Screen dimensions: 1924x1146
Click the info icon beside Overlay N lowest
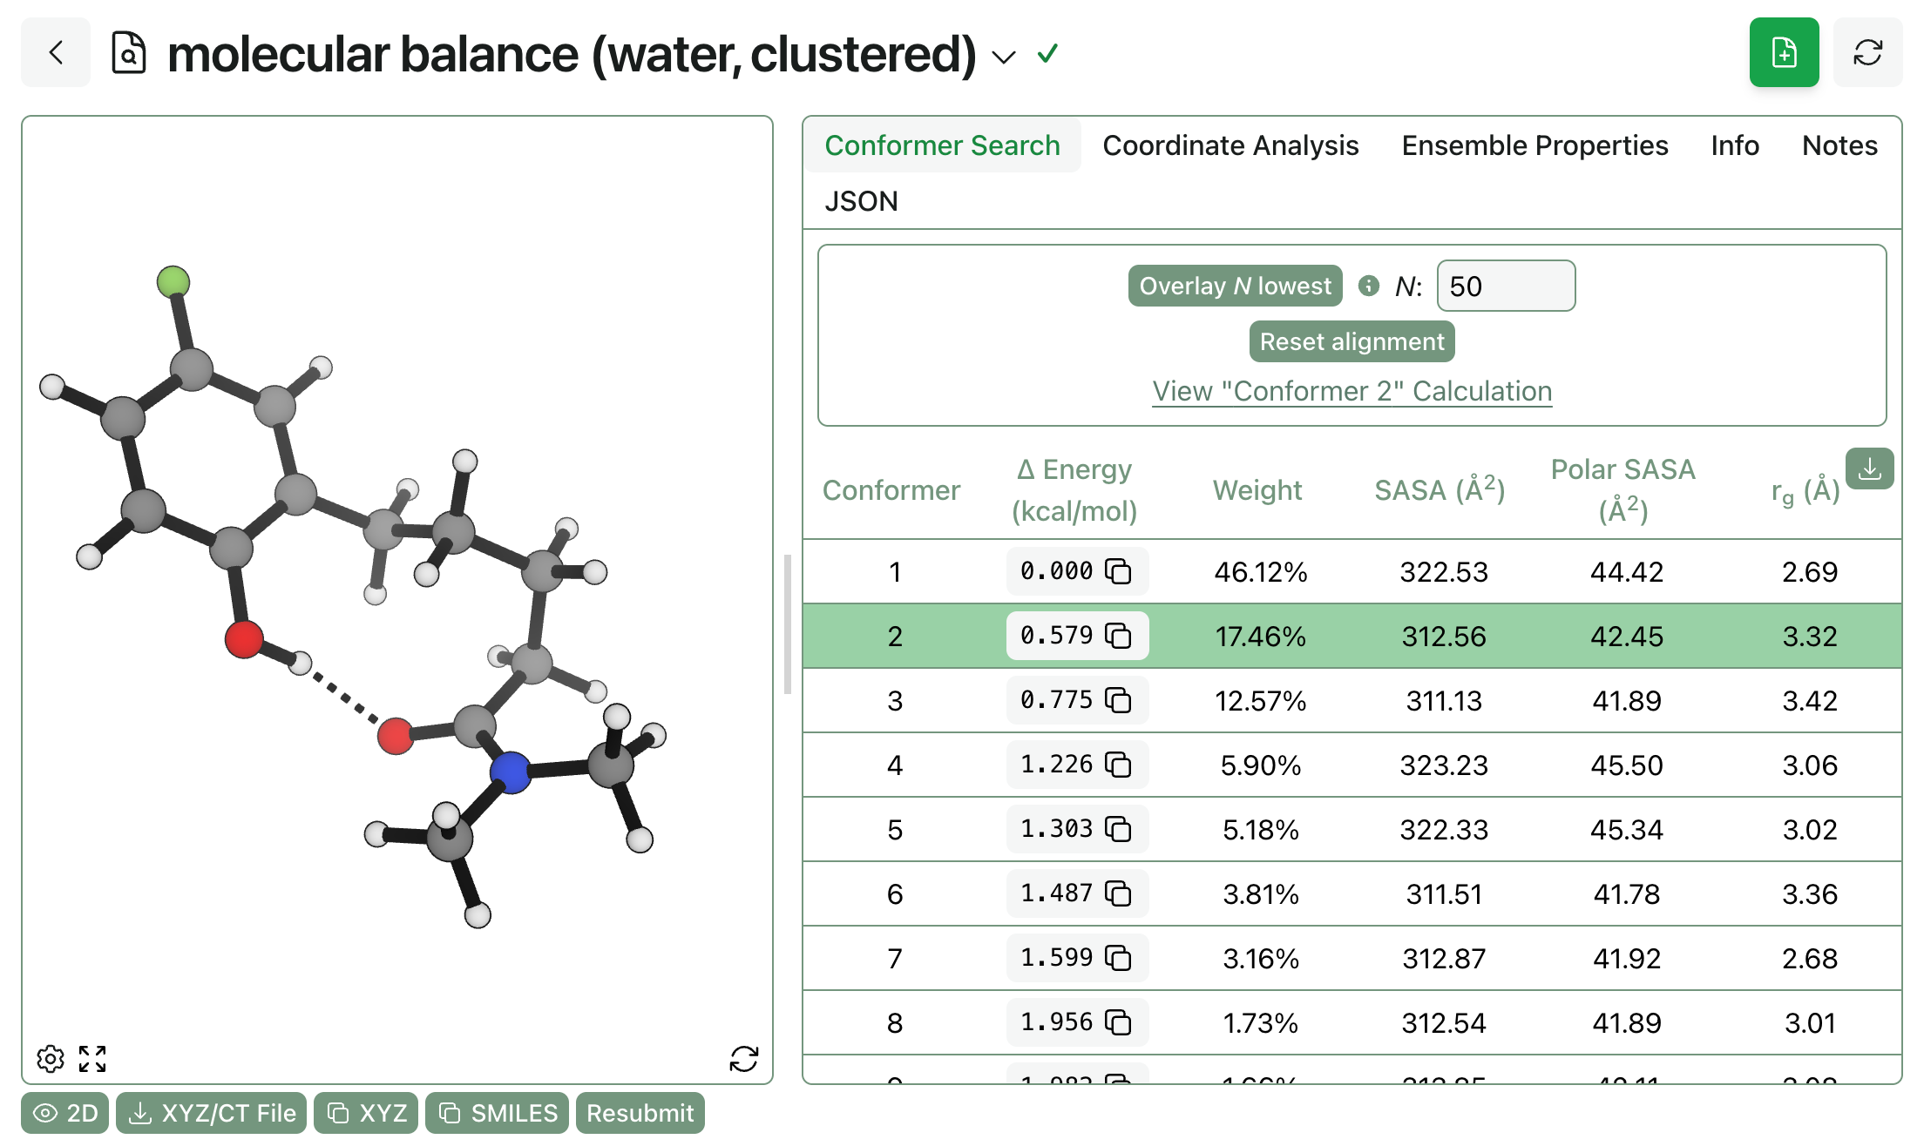pos(1369,286)
